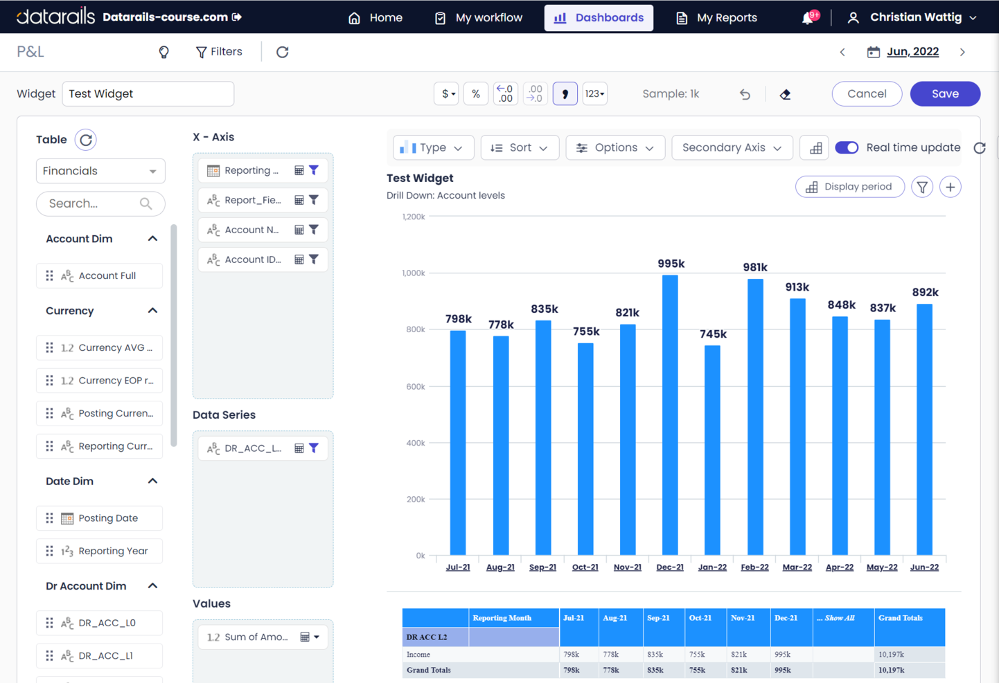Viewport: 999px width, 683px height.
Task: Refresh the Table panel with the circular icon
Action: 85,139
